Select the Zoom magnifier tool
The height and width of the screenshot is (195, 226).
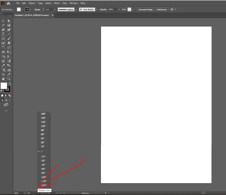pyautogui.click(x=9, y=79)
